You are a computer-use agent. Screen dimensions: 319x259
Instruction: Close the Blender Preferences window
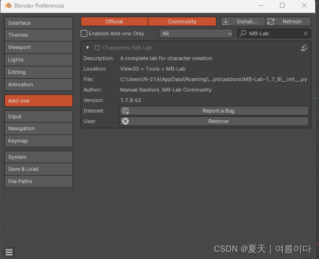click(x=304, y=6)
